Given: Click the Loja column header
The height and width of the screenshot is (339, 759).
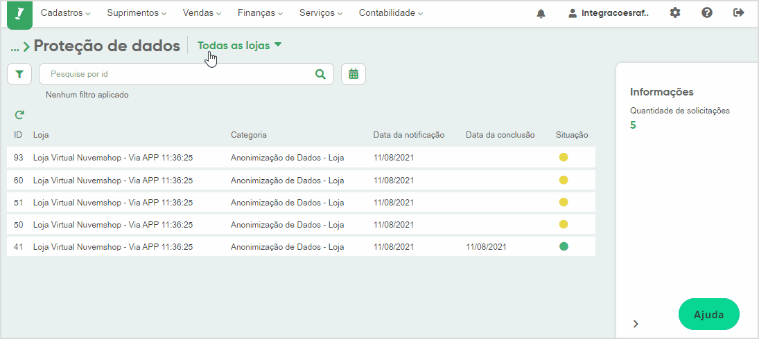Looking at the screenshot, I should click(41, 135).
